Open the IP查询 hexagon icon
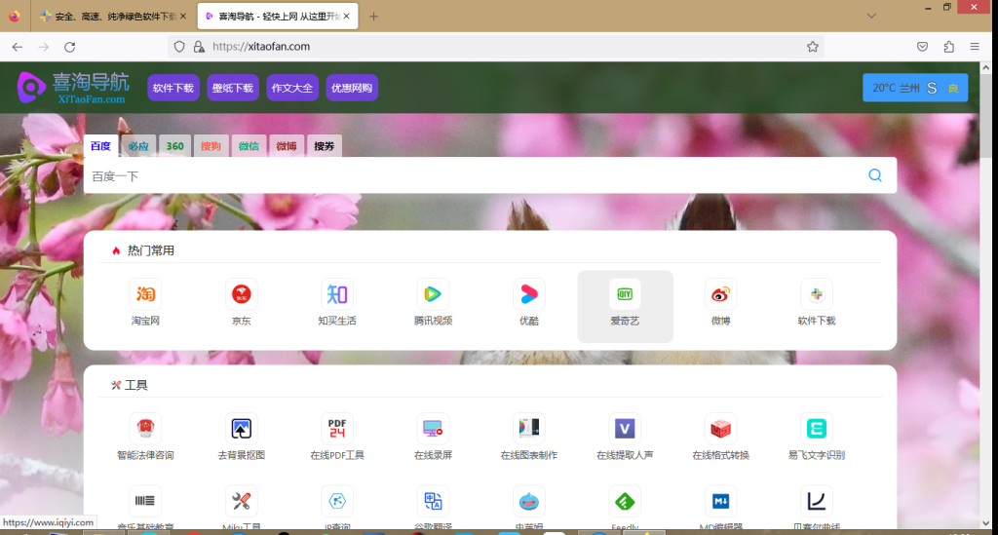 pos(337,501)
